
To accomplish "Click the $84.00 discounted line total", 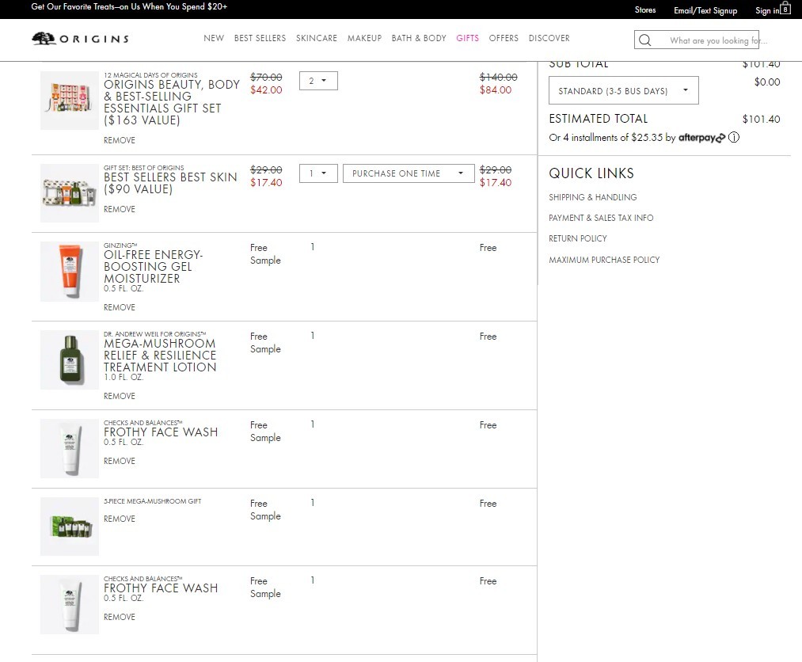I will click(x=495, y=90).
